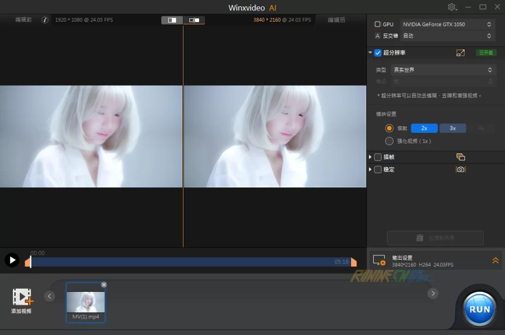Screen dimensions: 505x335
Task: Open the 真实世界 type dropdown
Action: click(442, 70)
